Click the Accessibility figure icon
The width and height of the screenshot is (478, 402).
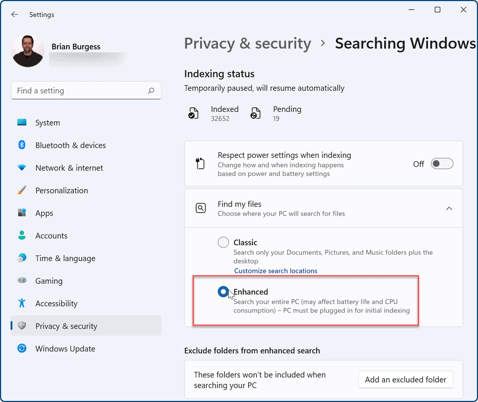(22, 303)
